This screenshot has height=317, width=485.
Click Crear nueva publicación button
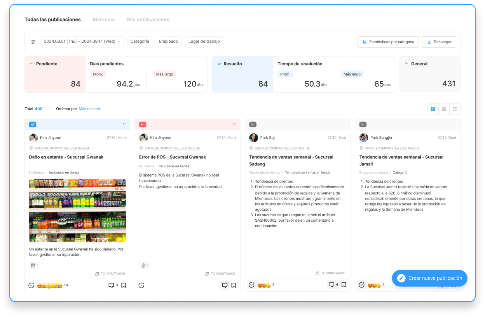(429, 278)
